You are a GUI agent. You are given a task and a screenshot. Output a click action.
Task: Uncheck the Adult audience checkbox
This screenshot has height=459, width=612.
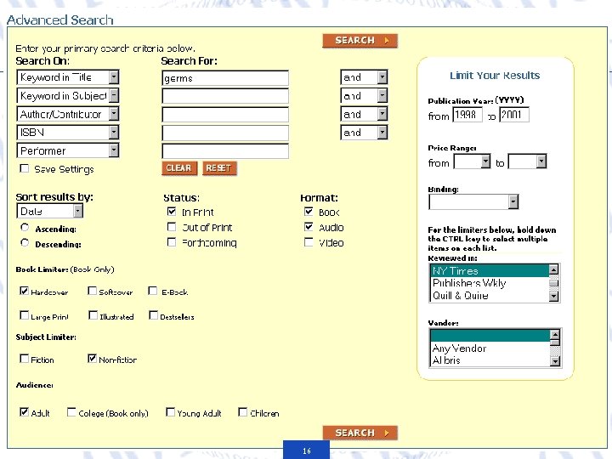pyautogui.click(x=24, y=411)
